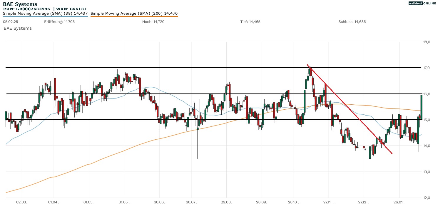Click the last tall green candlestick
The width and height of the screenshot is (438, 204).
(x=421, y=106)
